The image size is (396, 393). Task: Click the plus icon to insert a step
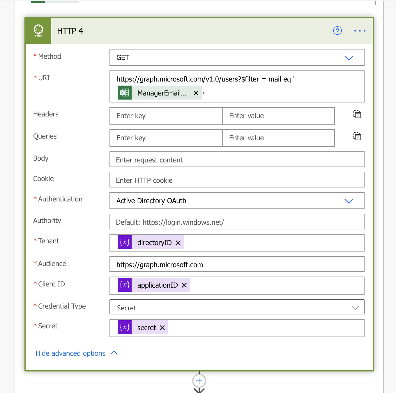click(199, 380)
